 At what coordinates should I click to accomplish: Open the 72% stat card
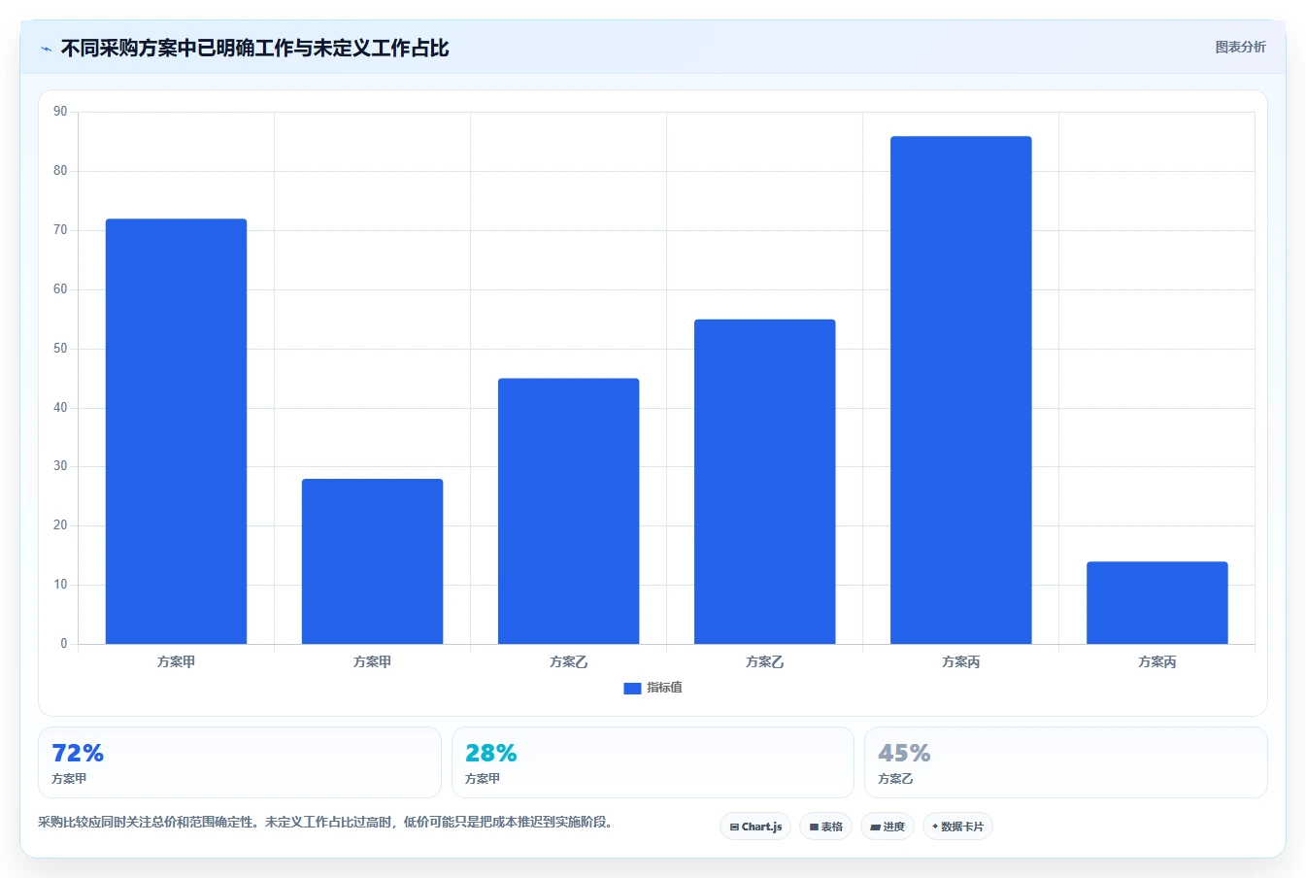[240, 762]
